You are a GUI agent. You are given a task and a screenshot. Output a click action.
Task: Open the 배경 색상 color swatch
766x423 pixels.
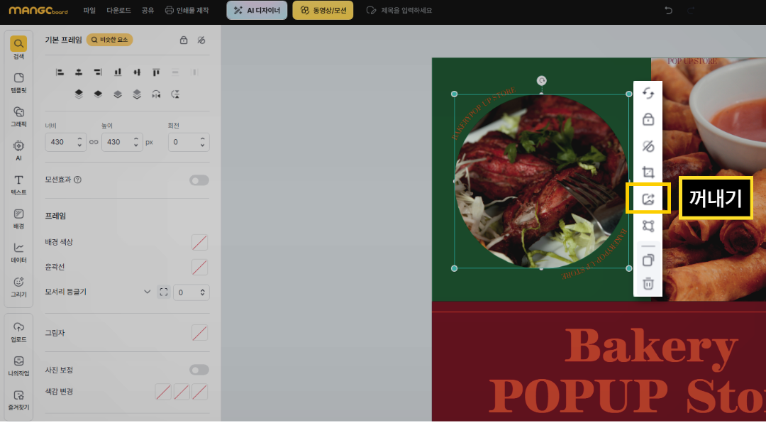[200, 243]
